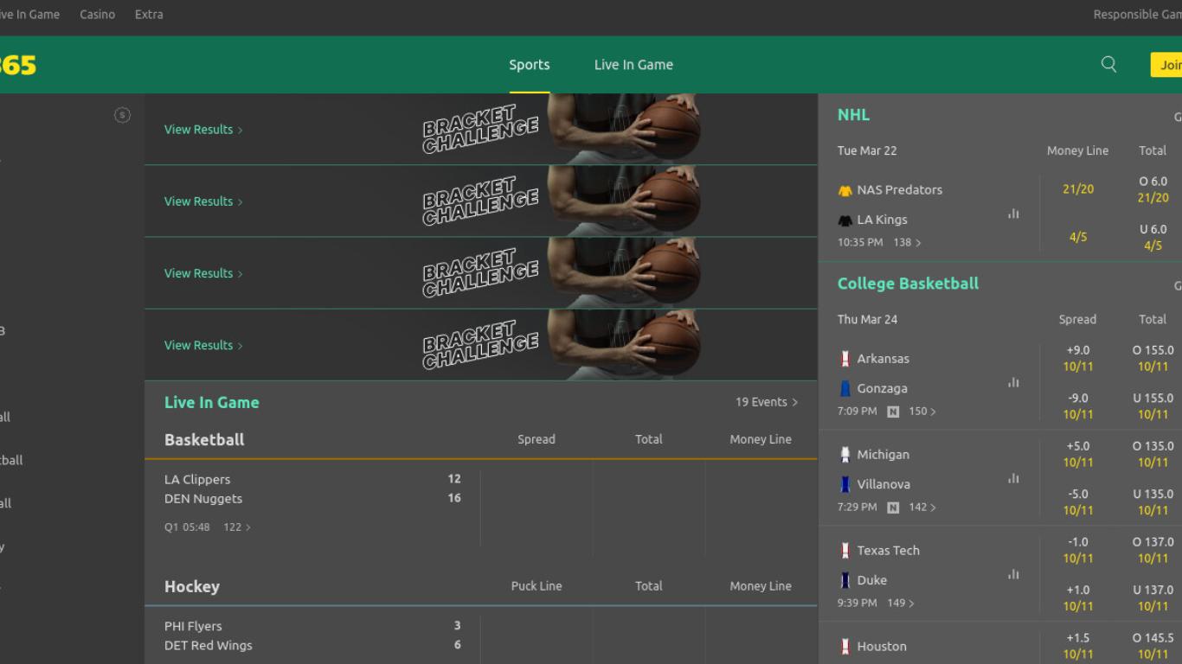Click the Arkansas jersey icon

(845, 359)
